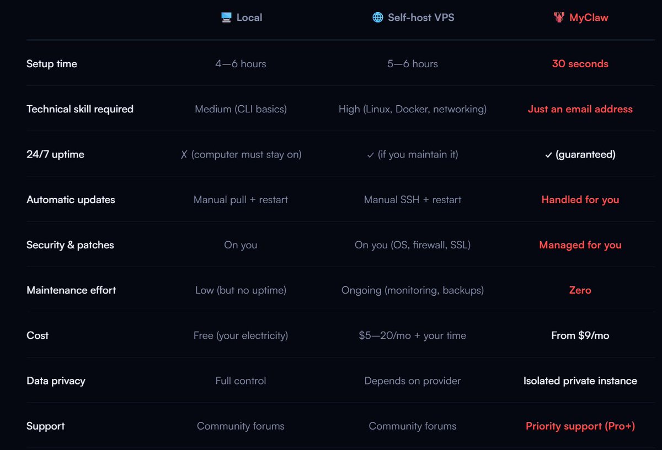Viewport: 662px width, 450px height.
Task: Click the From $9/mo price
Action: pyautogui.click(x=580, y=335)
